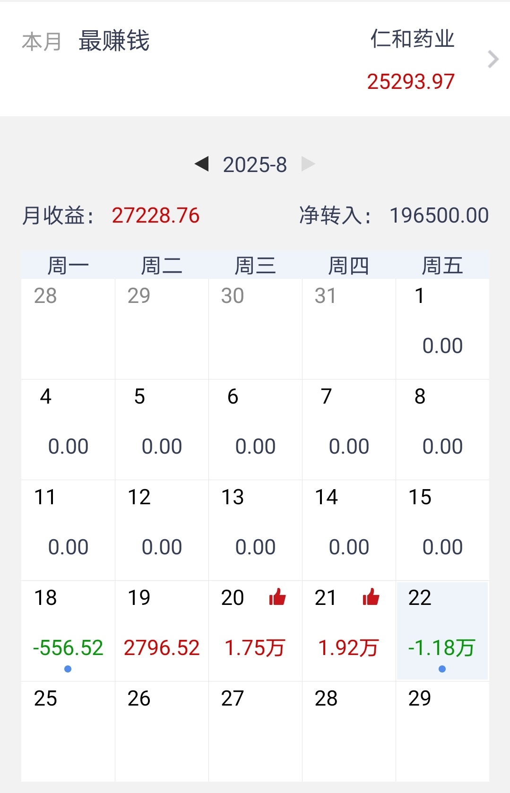Tap the 本月 label
This screenshot has height=793, width=510.
point(42,42)
